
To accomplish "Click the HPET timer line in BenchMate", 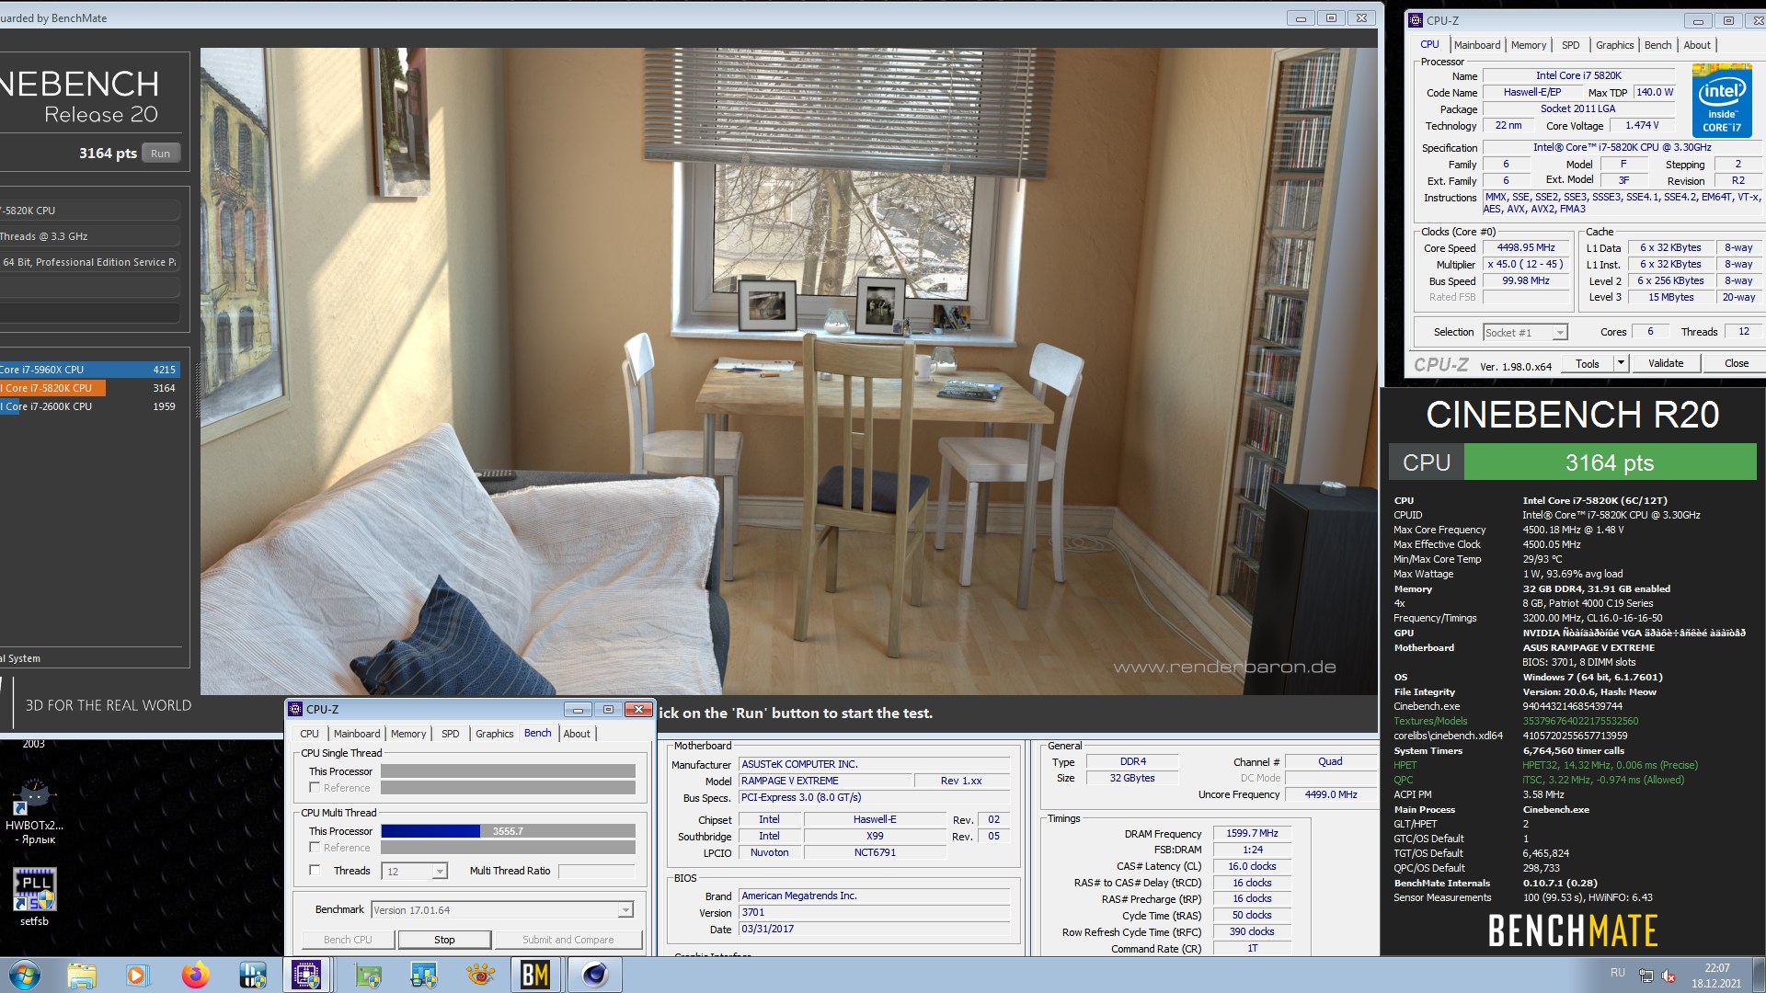I will click(1545, 765).
